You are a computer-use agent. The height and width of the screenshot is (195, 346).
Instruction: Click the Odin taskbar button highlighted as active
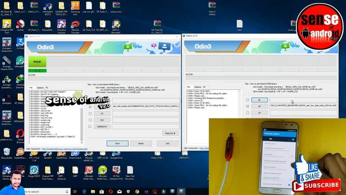181,191
